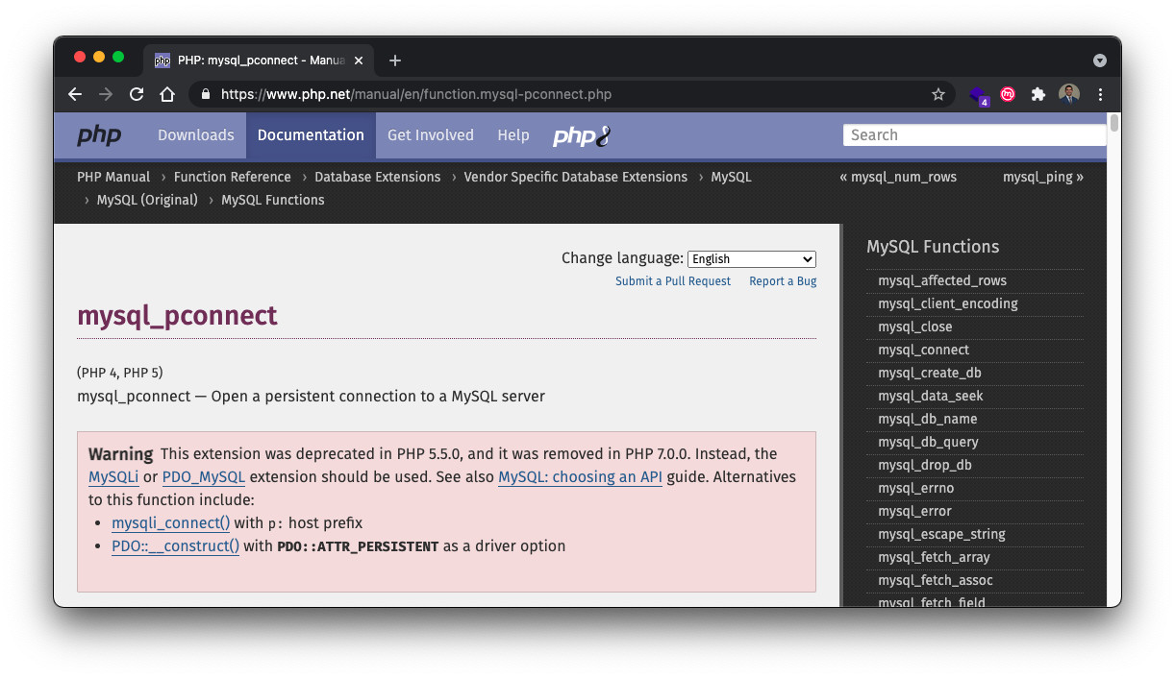
Task: Click the browser back arrow
Action: coord(75,94)
